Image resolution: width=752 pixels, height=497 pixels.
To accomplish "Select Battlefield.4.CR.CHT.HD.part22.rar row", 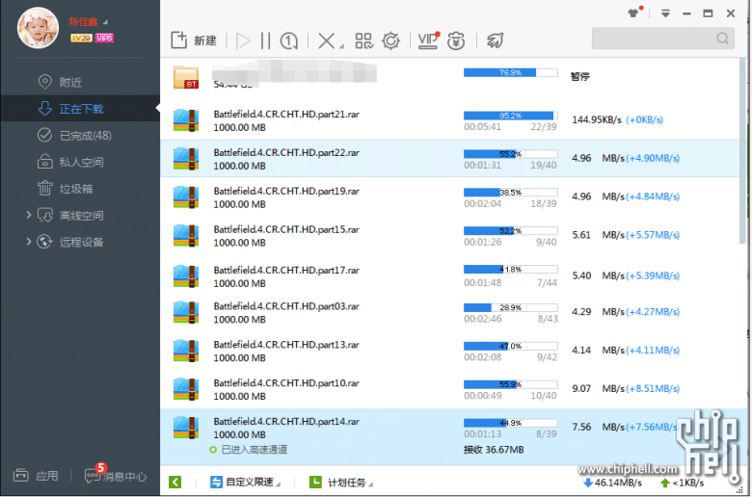I will (449, 159).
